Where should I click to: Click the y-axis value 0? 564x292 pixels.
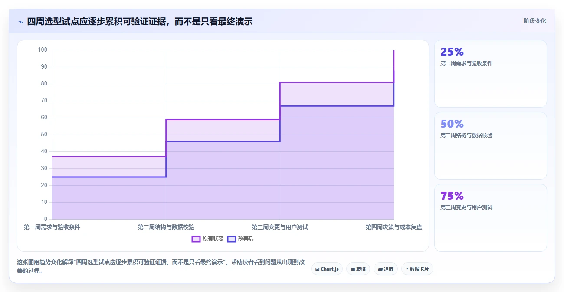click(x=46, y=219)
